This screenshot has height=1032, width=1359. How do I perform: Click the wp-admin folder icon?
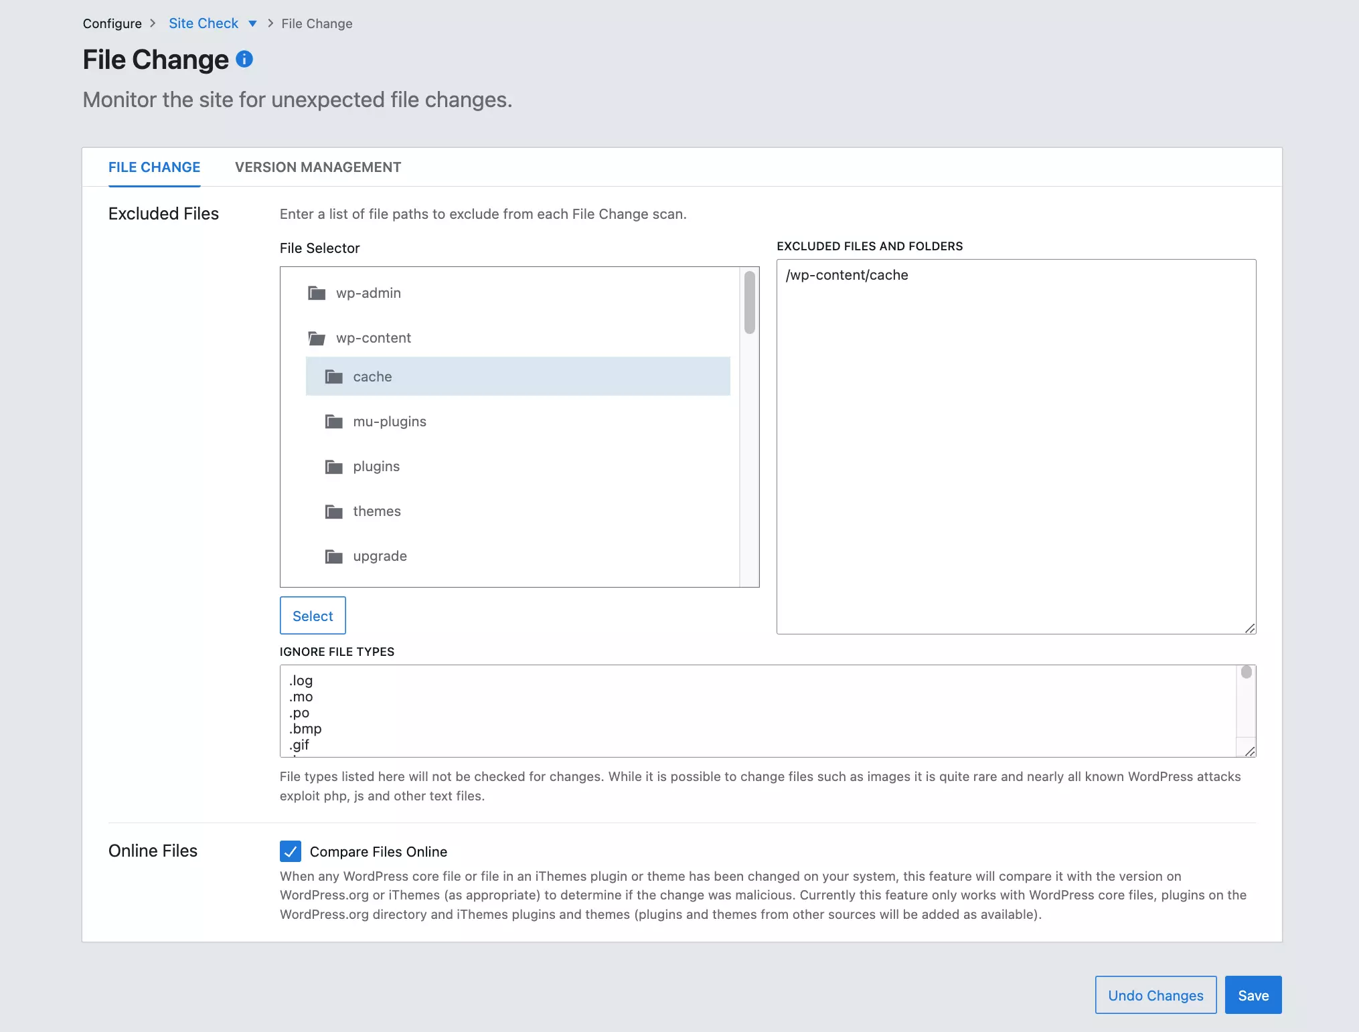coord(317,293)
